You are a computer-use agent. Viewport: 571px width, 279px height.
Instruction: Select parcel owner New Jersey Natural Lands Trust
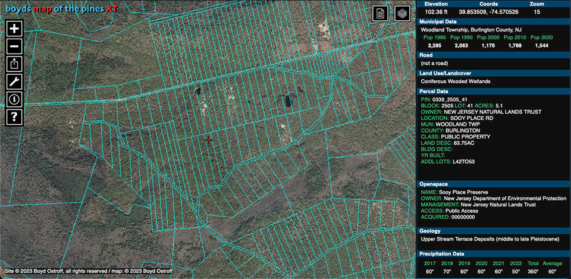(481, 112)
